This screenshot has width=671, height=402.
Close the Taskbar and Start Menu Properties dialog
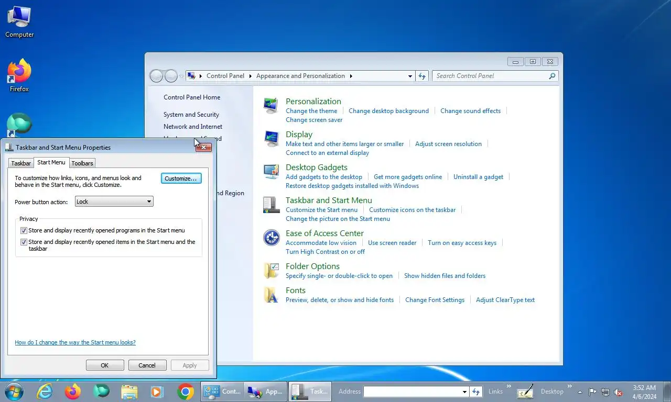[x=203, y=147]
